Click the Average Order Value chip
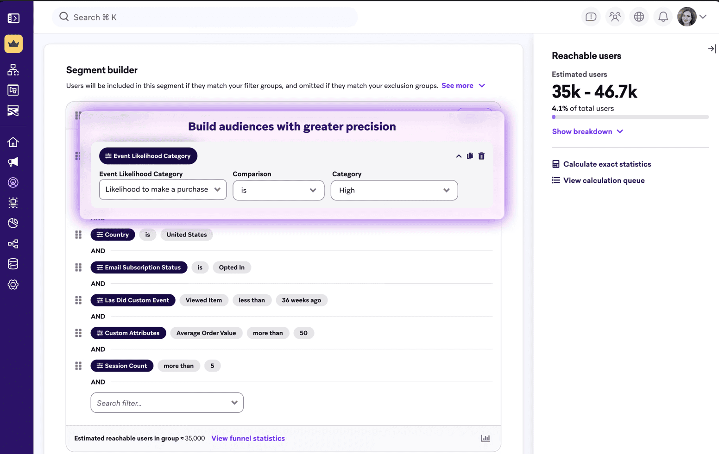Screen dimensions: 719x454 [206, 333]
